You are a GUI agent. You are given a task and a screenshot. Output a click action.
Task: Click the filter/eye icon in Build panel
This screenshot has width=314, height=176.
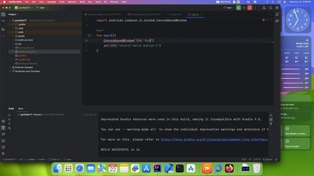(9, 128)
